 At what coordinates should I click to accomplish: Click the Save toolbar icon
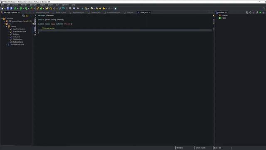coord(8,8)
